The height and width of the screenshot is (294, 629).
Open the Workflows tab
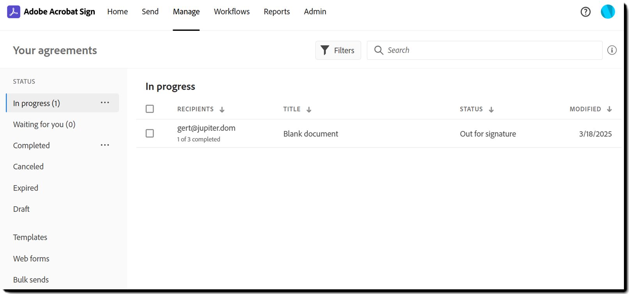click(x=232, y=12)
